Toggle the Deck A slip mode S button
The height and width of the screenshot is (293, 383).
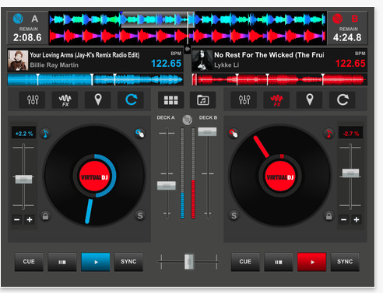(x=140, y=215)
